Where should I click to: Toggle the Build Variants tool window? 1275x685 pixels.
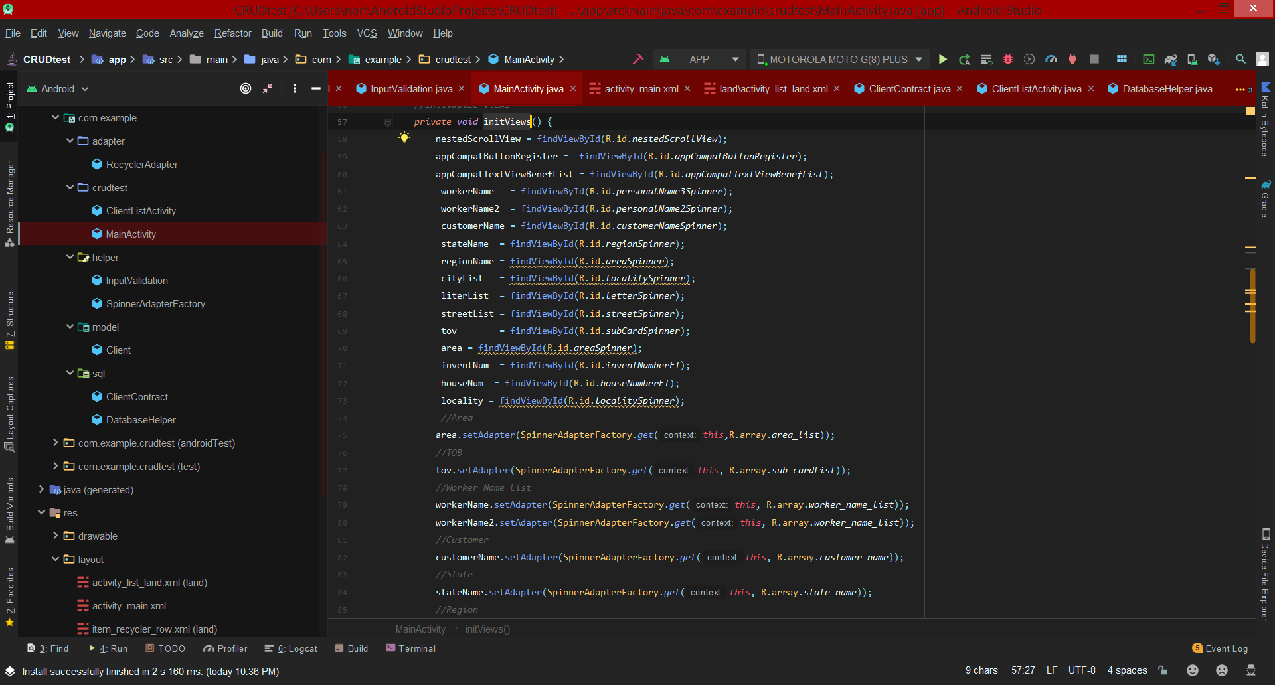(10, 510)
